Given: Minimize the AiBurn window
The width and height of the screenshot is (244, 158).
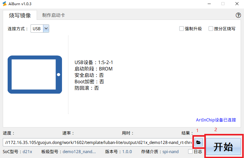Looking at the screenshot, I should (209, 4).
